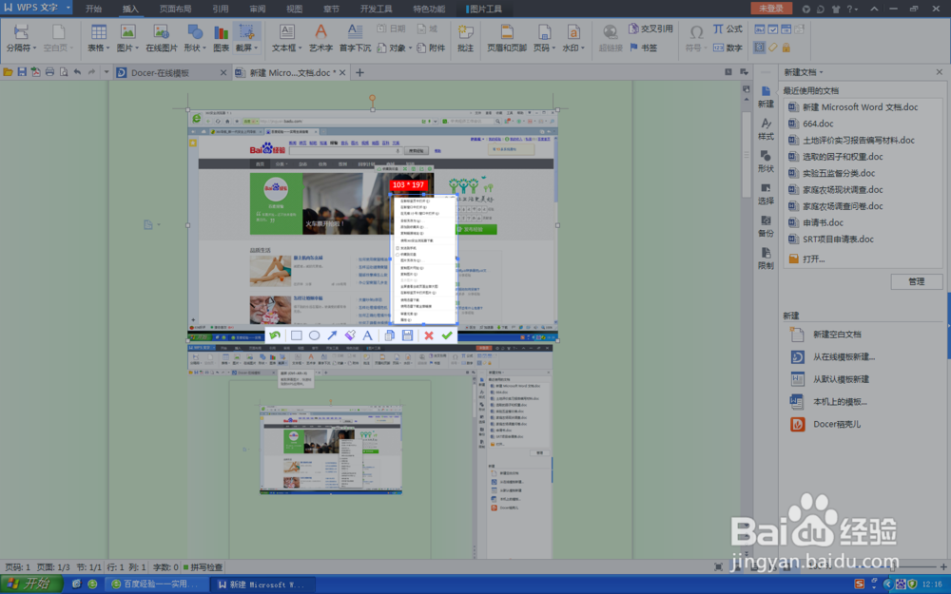Click the checkbox form field icon in ribbon
The width and height of the screenshot is (951, 594).
point(772,29)
